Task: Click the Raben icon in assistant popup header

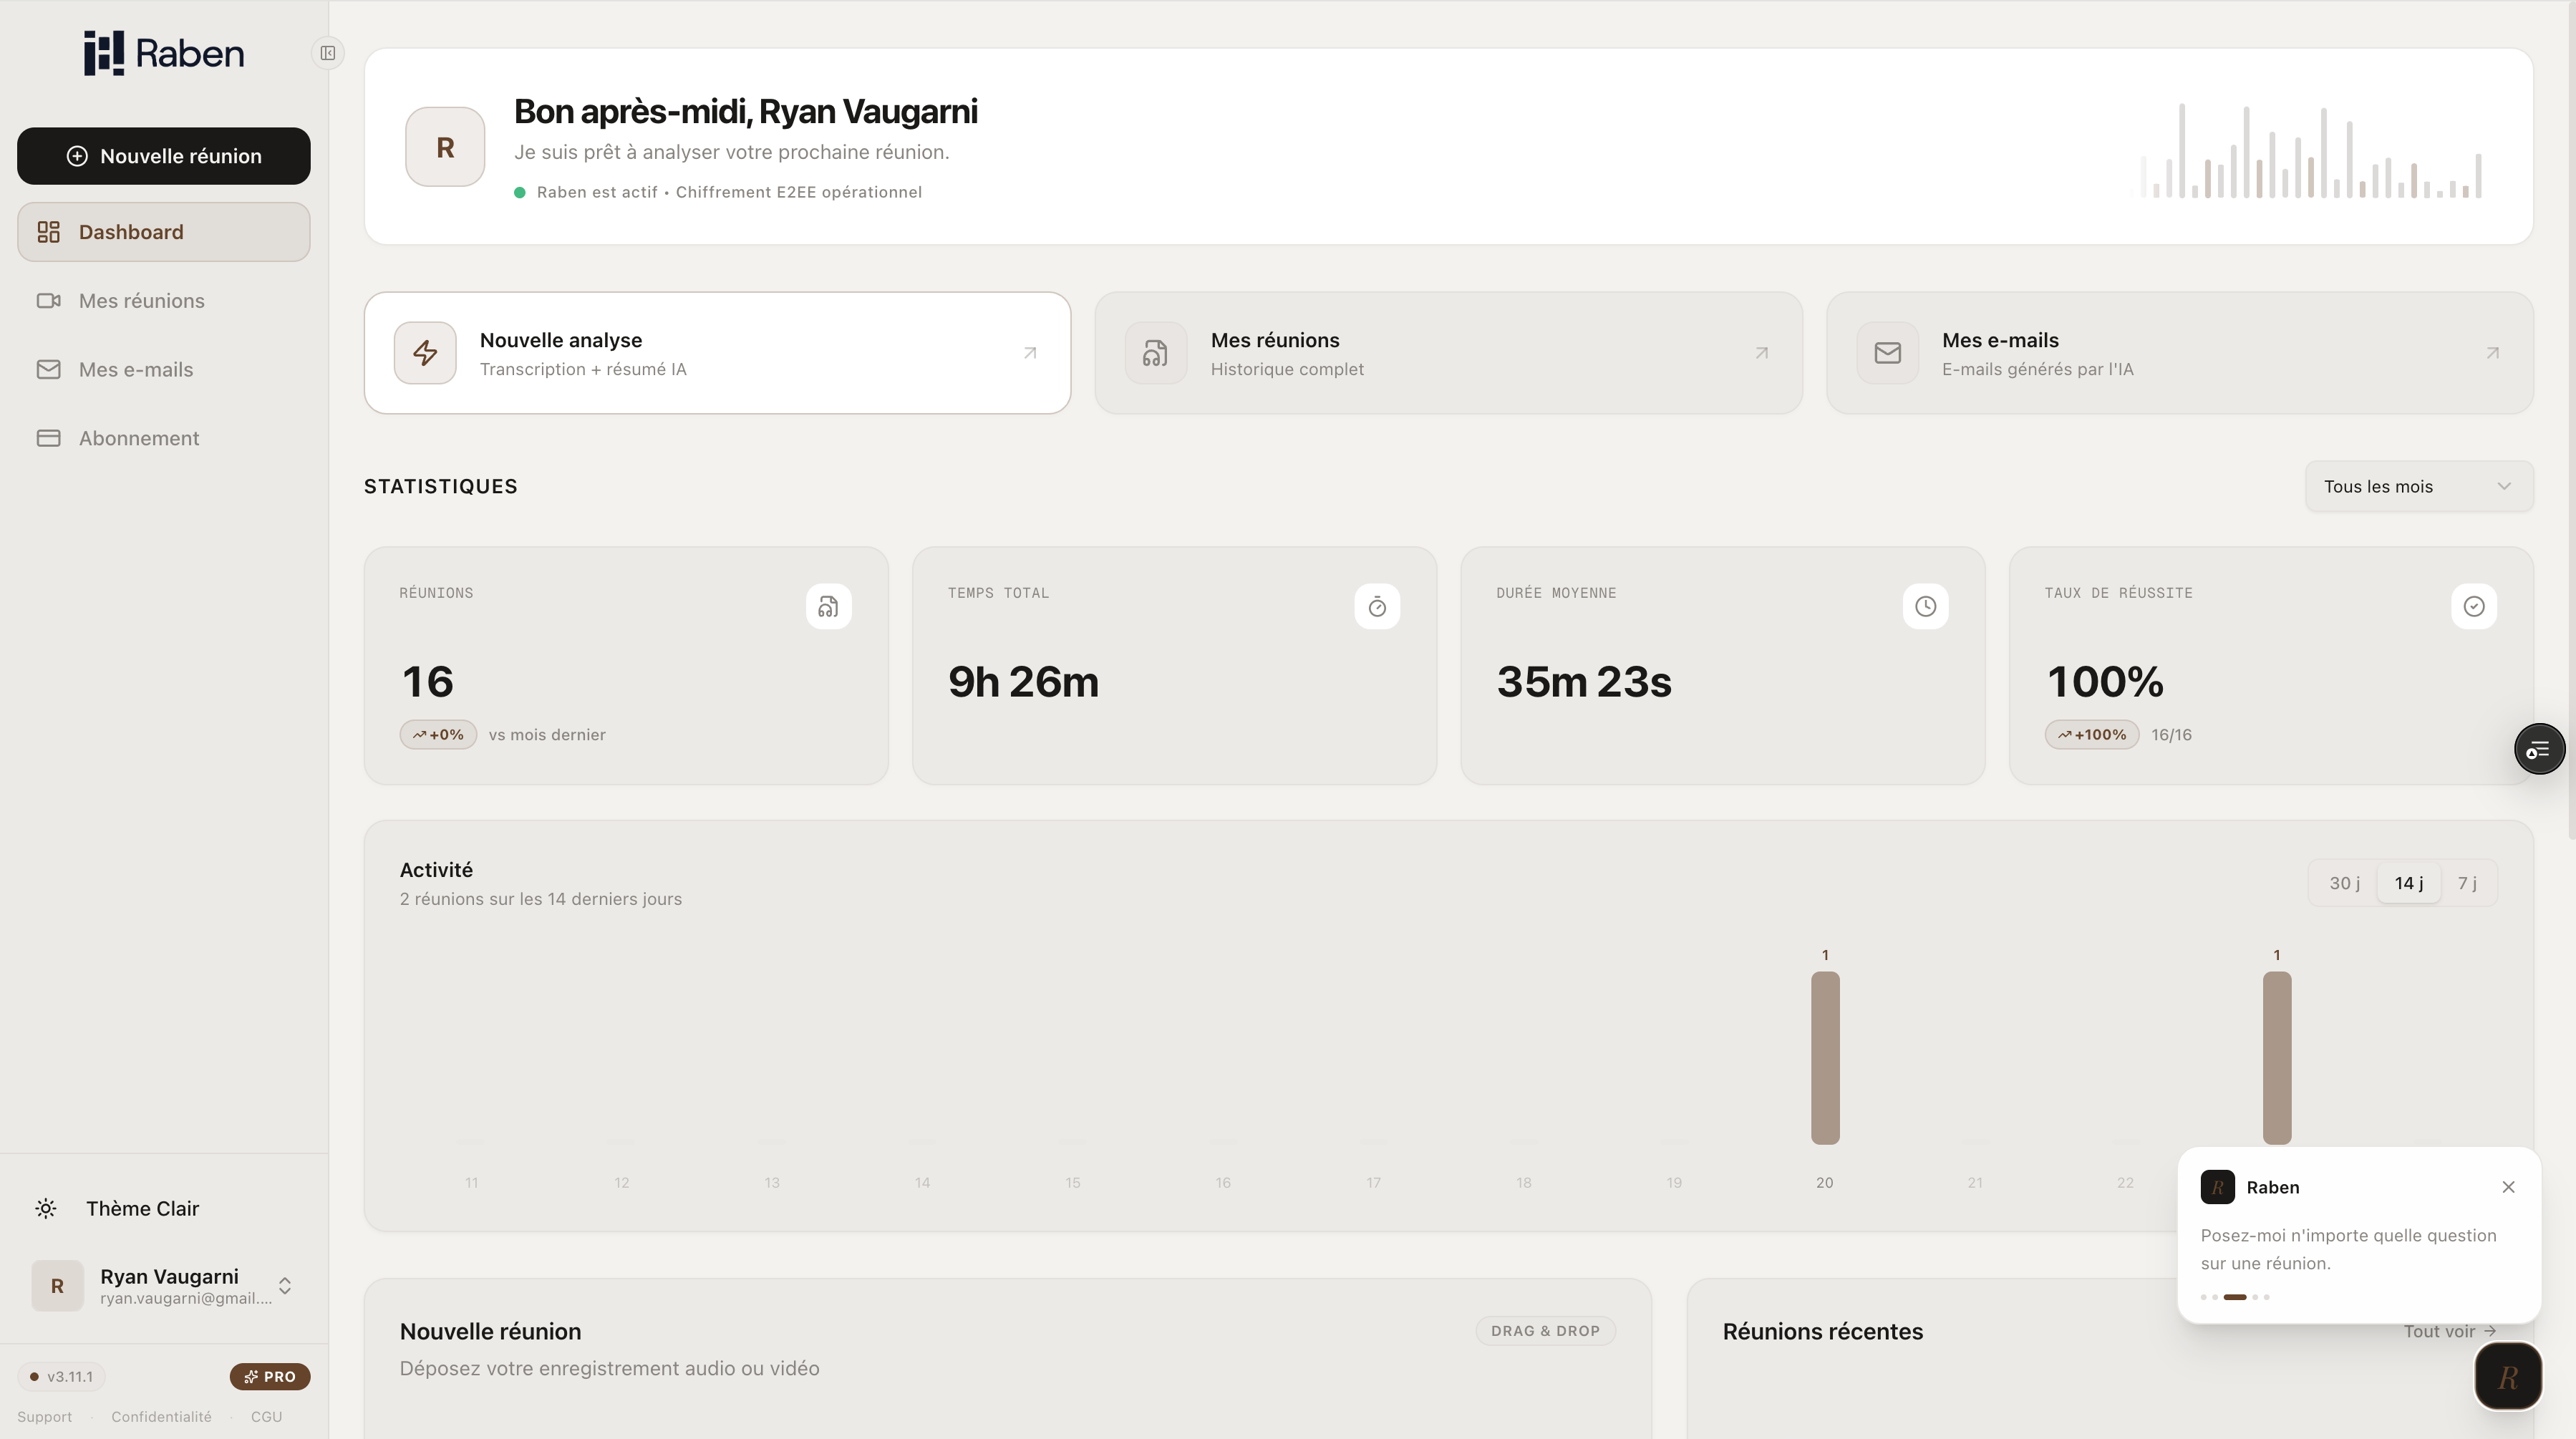Action: click(2217, 1187)
